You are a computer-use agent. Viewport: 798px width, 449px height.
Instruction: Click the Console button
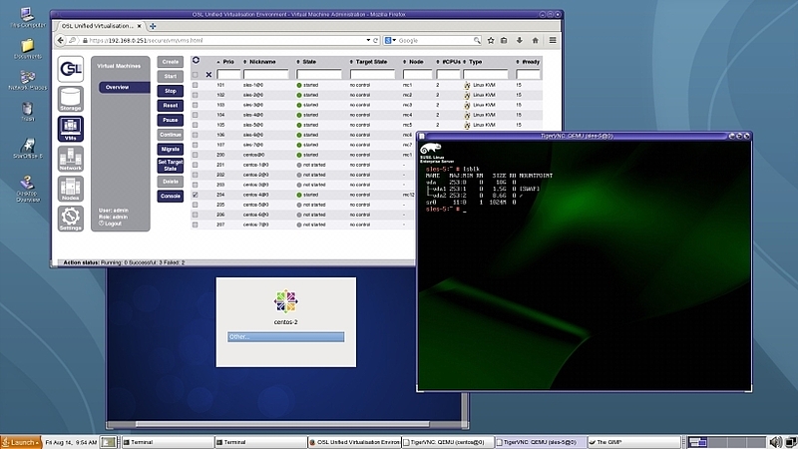coord(171,197)
